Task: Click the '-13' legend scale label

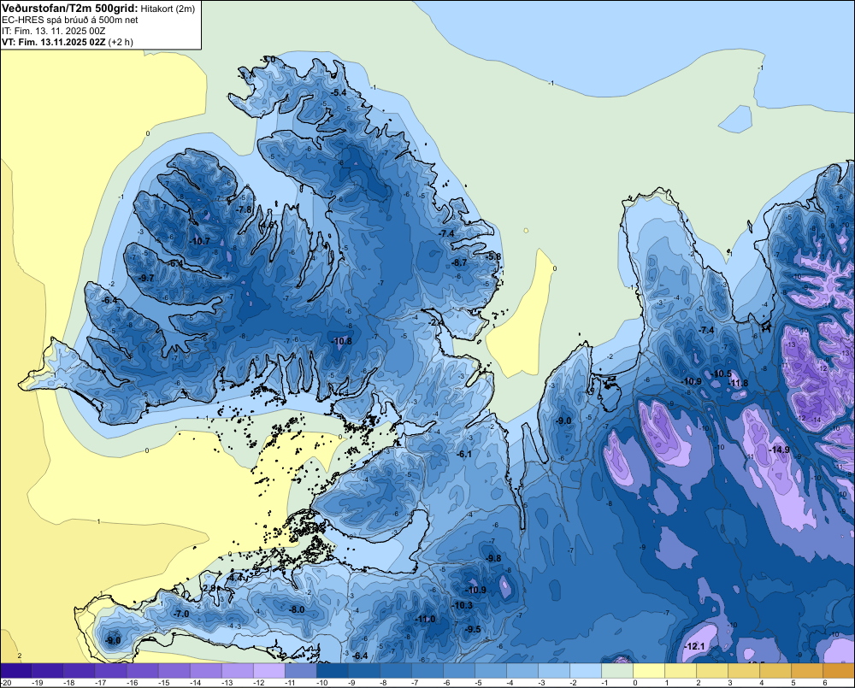Action: (x=227, y=683)
